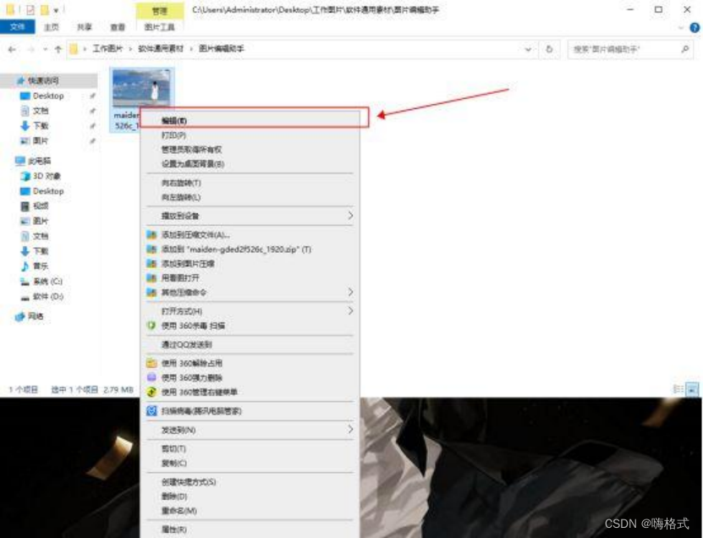Viewport: 703px width, 538px height.
Task: Click the Properties quick access toolbar icon
Action: pyautogui.click(x=30, y=9)
